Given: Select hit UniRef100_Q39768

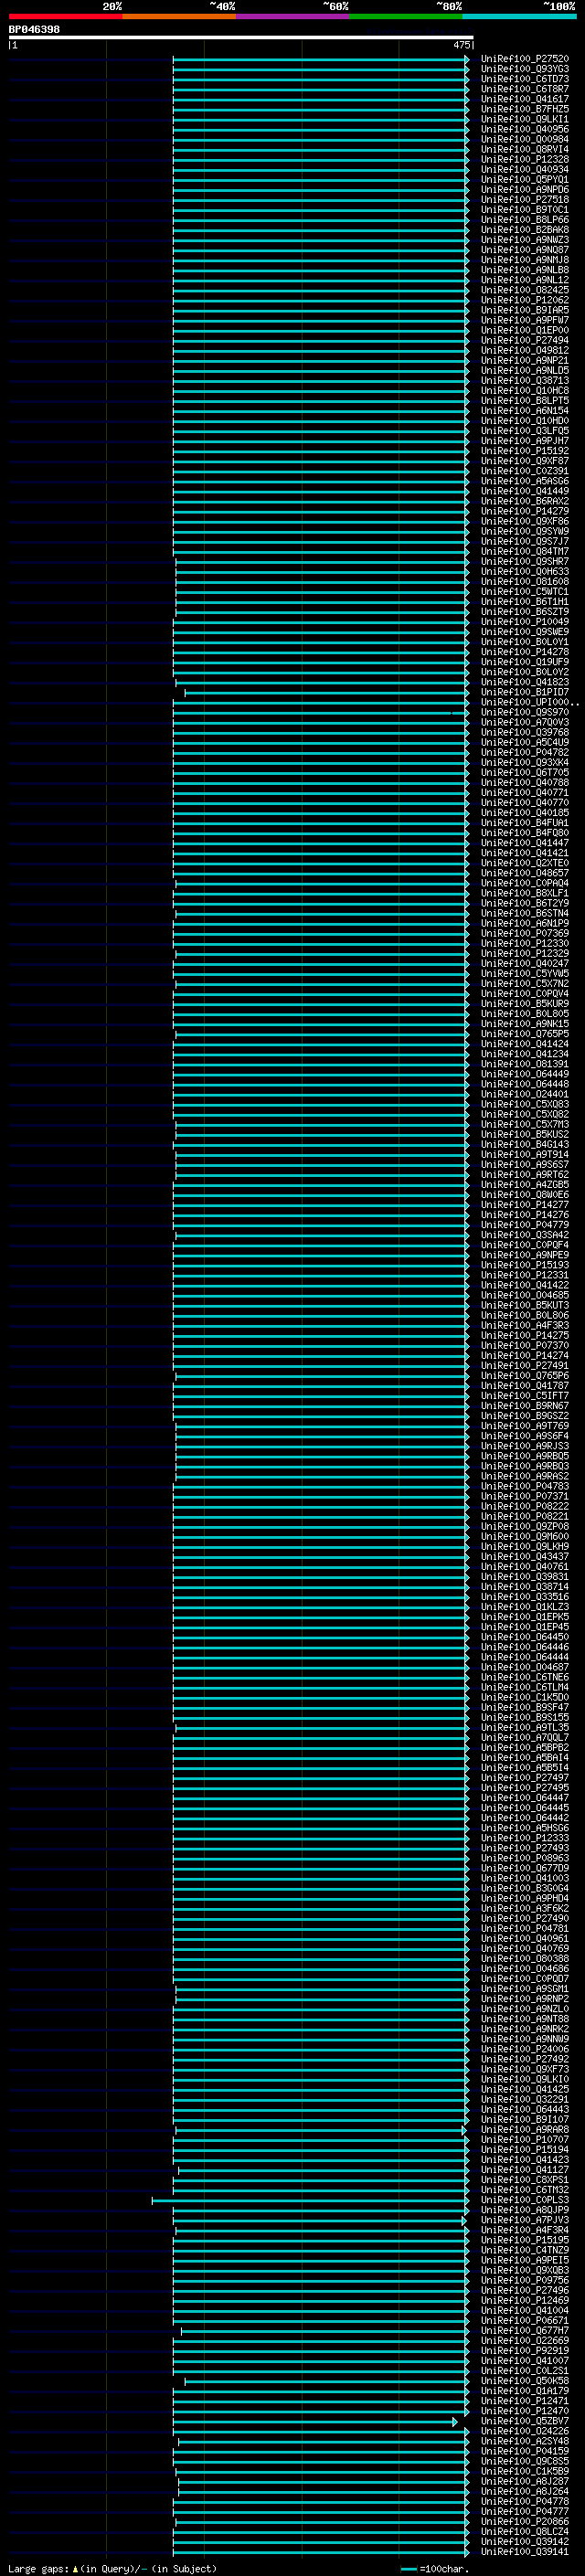Looking at the screenshot, I should point(524,732).
